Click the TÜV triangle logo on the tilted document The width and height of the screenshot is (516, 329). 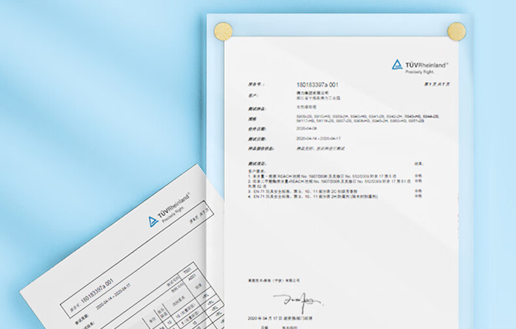coord(153,221)
